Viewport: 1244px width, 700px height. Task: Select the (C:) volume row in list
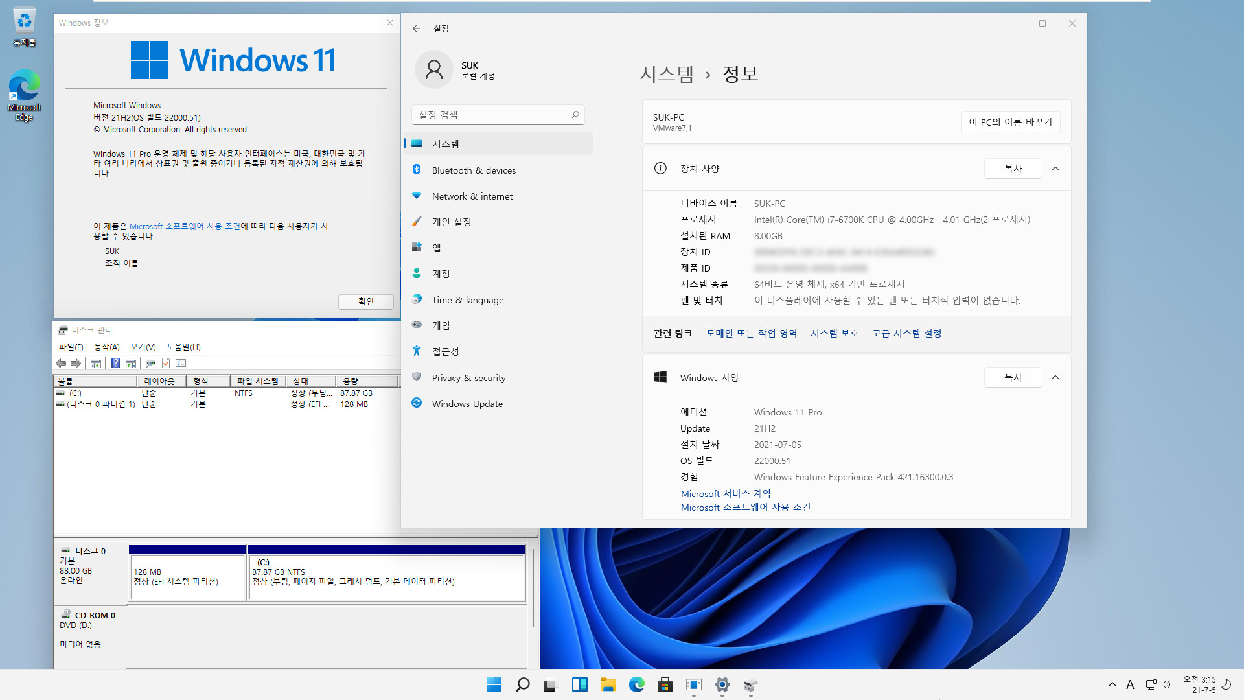(x=227, y=393)
